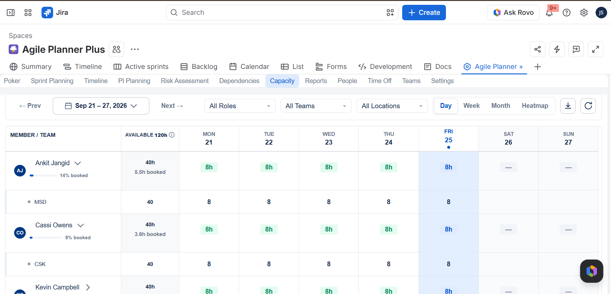The width and height of the screenshot is (611, 294).
Task: Enter full screen with expand icon
Action: (596, 49)
